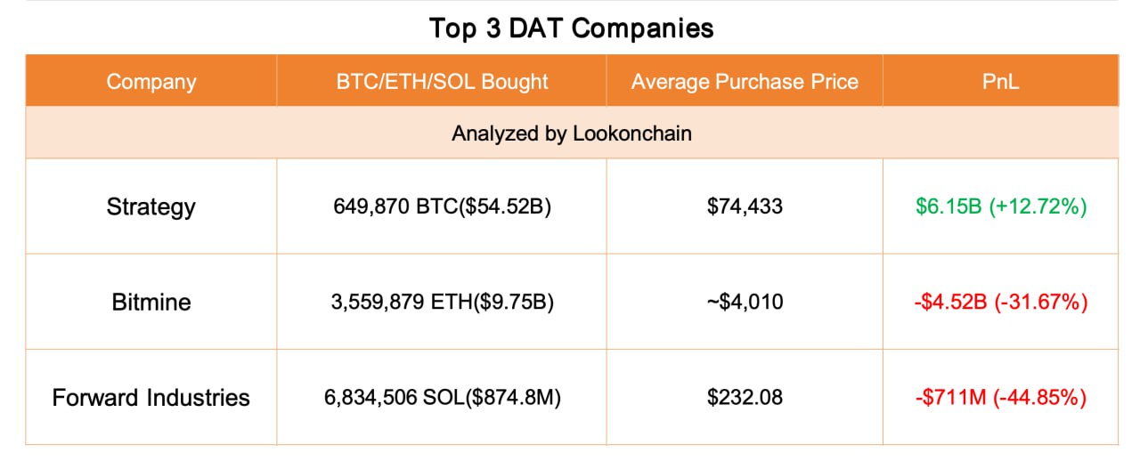Click the word "Companies" in the title
This screenshot has width=1140, height=469.
tap(642, 28)
